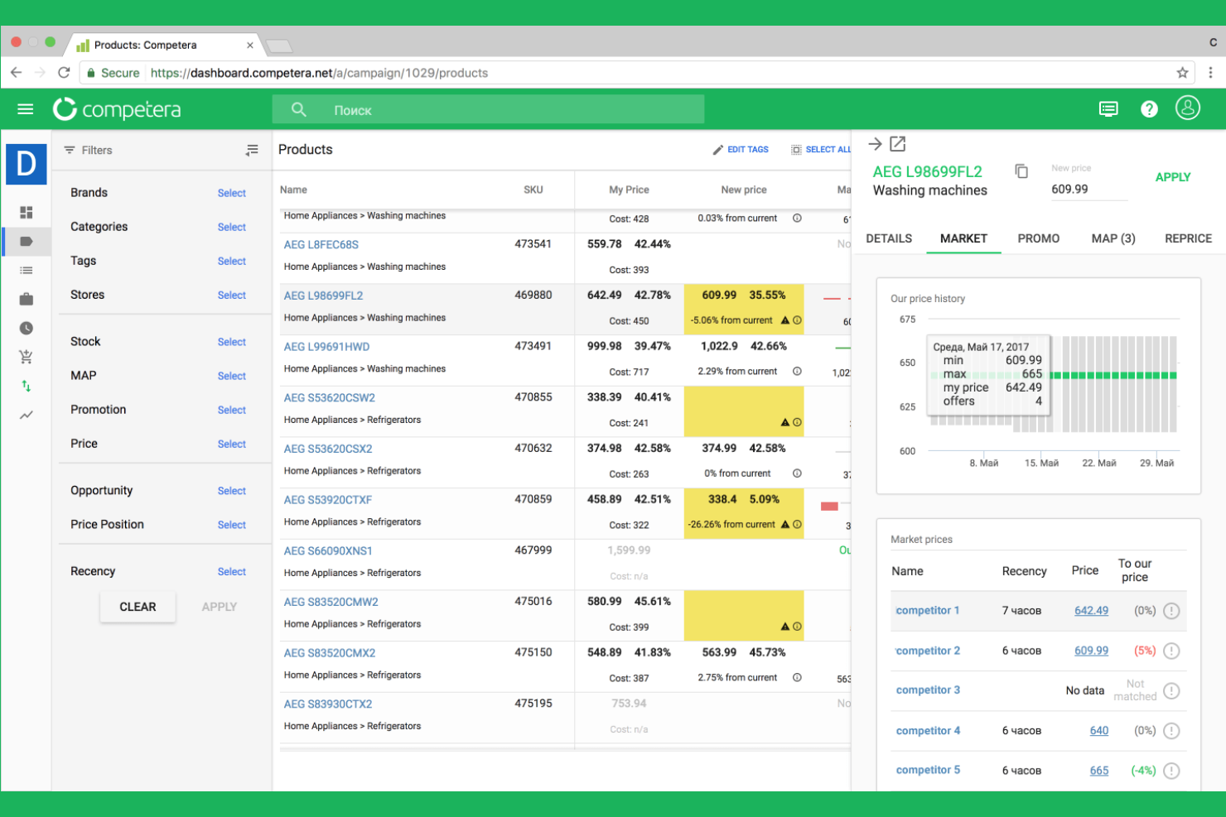Viewport: 1226px width, 817px height.
Task: Select the dashboard grid icon in sidebar
Action: coord(26,212)
